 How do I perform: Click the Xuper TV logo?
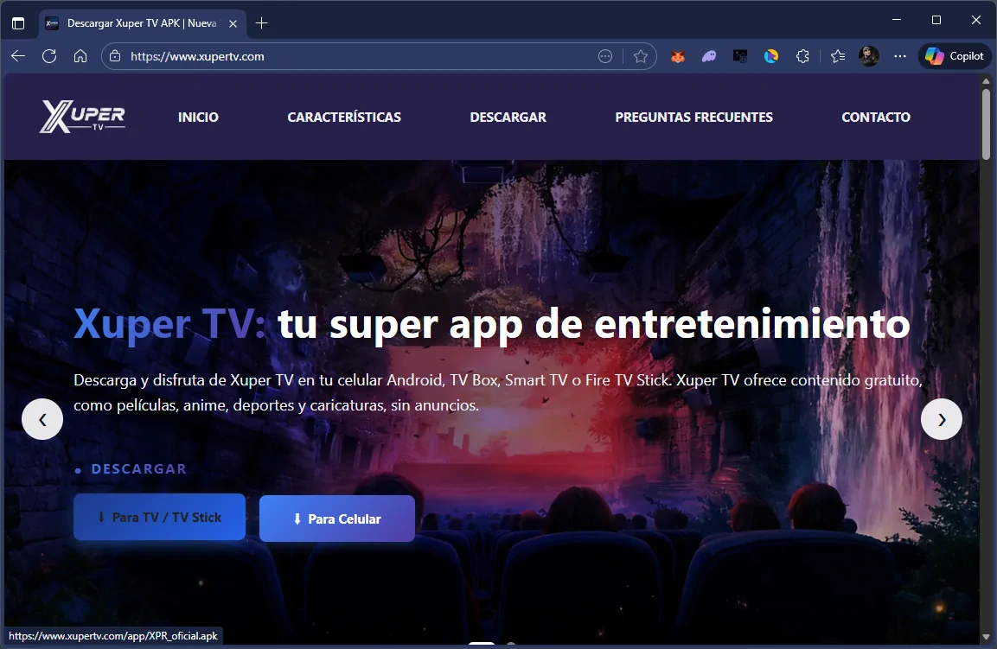click(x=82, y=117)
